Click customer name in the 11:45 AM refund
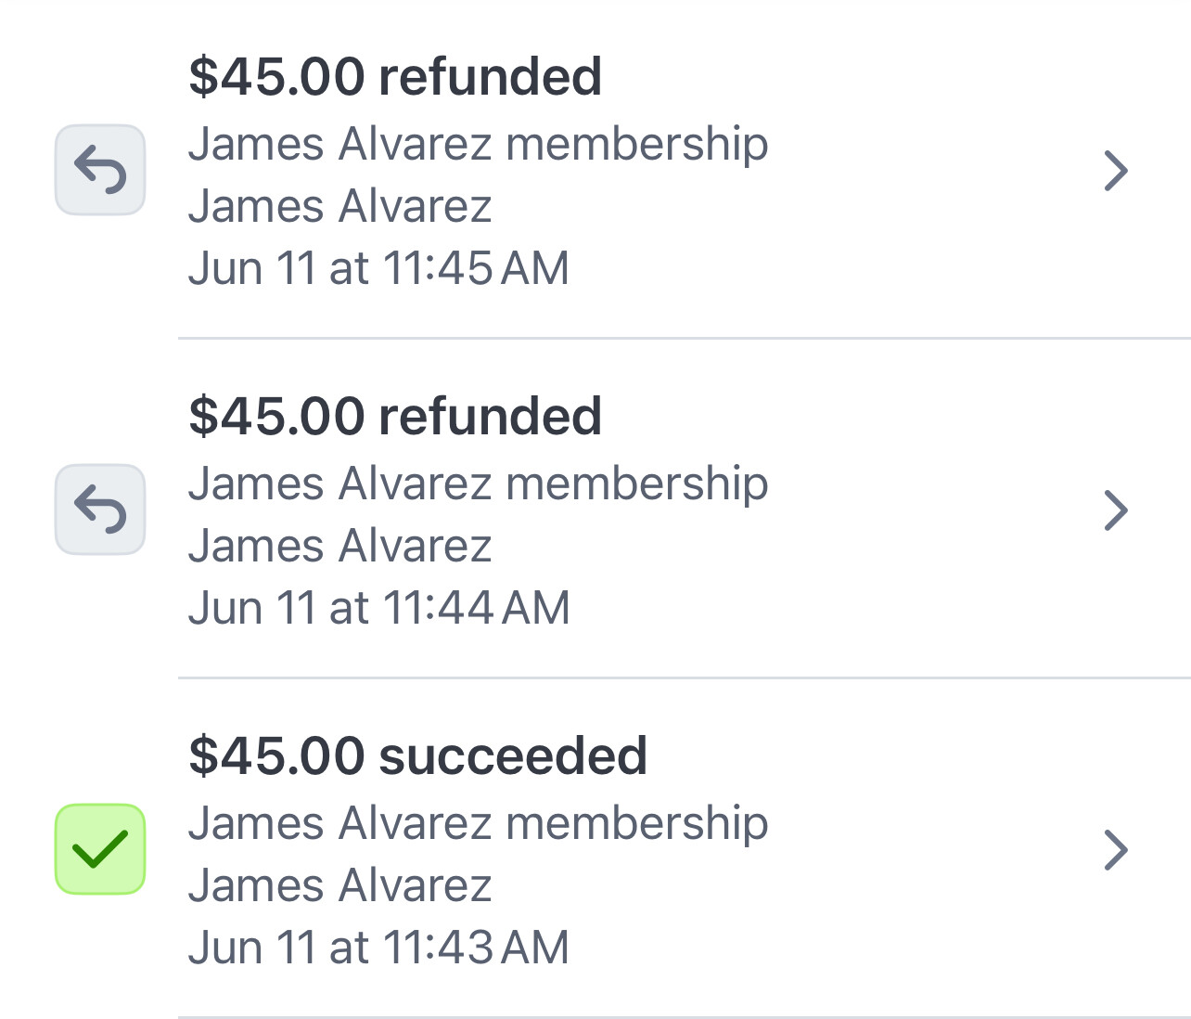The image size is (1191, 1019). coord(340,206)
